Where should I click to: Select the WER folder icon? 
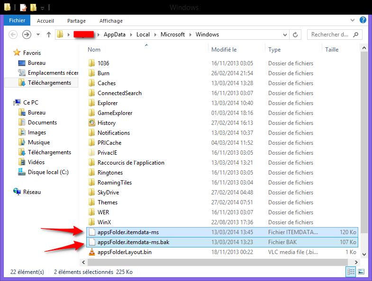pos(91,212)
